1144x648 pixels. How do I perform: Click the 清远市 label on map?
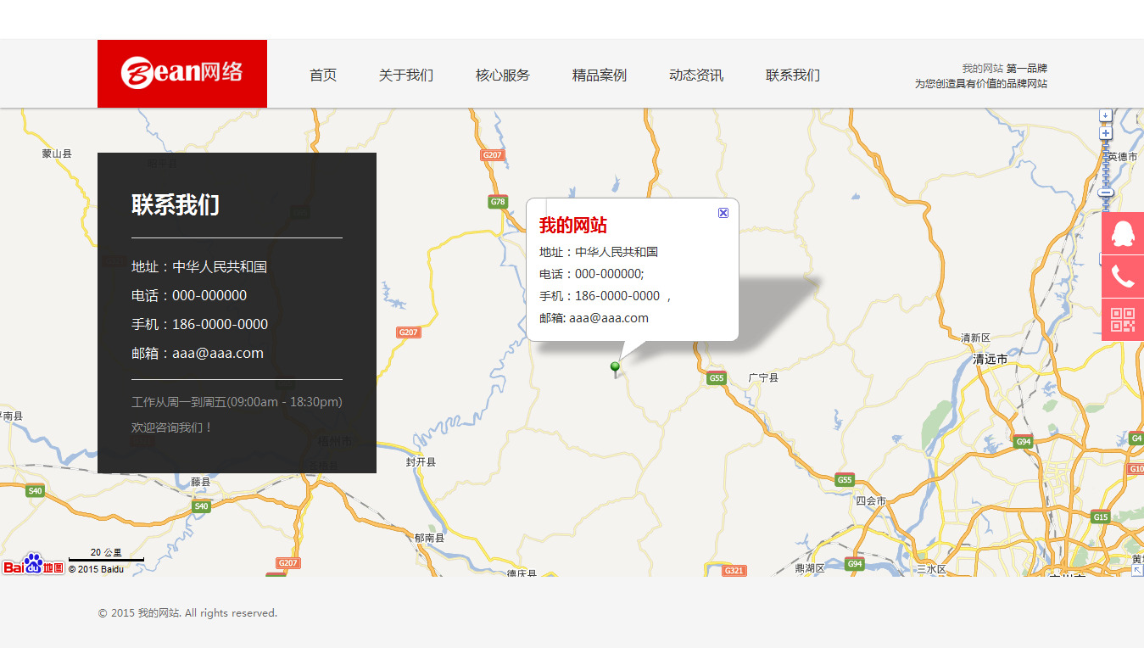(x=990, y=360)
